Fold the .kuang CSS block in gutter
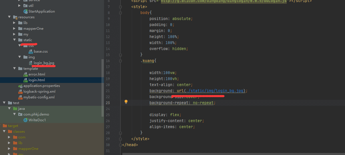This screenshot has height=155, width=345. (x=120, y=61)
